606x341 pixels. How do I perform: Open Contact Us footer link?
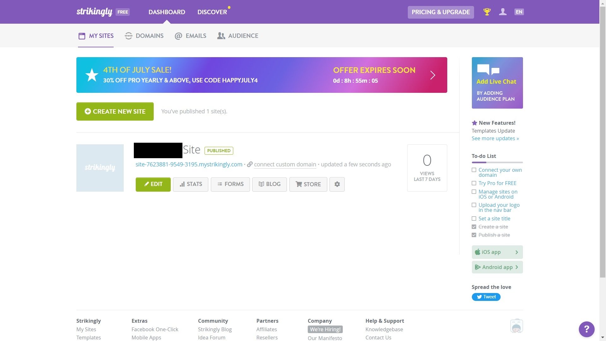click(x=378, y=338)
